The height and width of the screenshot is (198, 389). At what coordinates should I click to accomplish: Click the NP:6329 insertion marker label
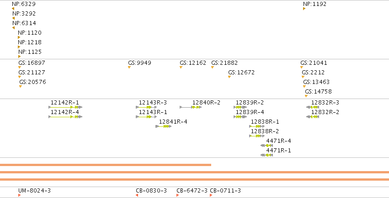point(24,4)
